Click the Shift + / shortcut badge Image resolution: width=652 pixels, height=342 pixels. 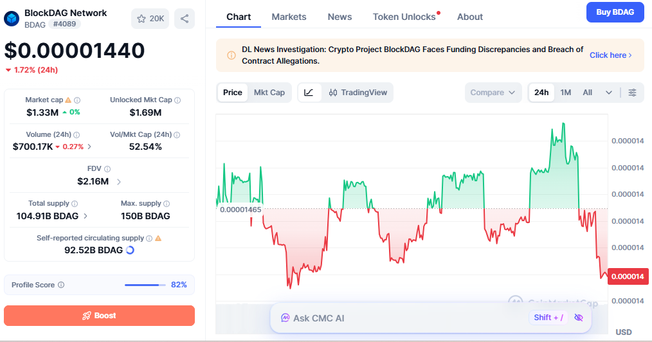coord(548,318)
